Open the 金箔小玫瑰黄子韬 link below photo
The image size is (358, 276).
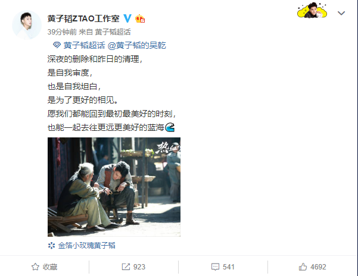tap(87, 246)
